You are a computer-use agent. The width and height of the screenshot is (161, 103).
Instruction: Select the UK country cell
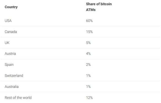(x=7, y=43)
